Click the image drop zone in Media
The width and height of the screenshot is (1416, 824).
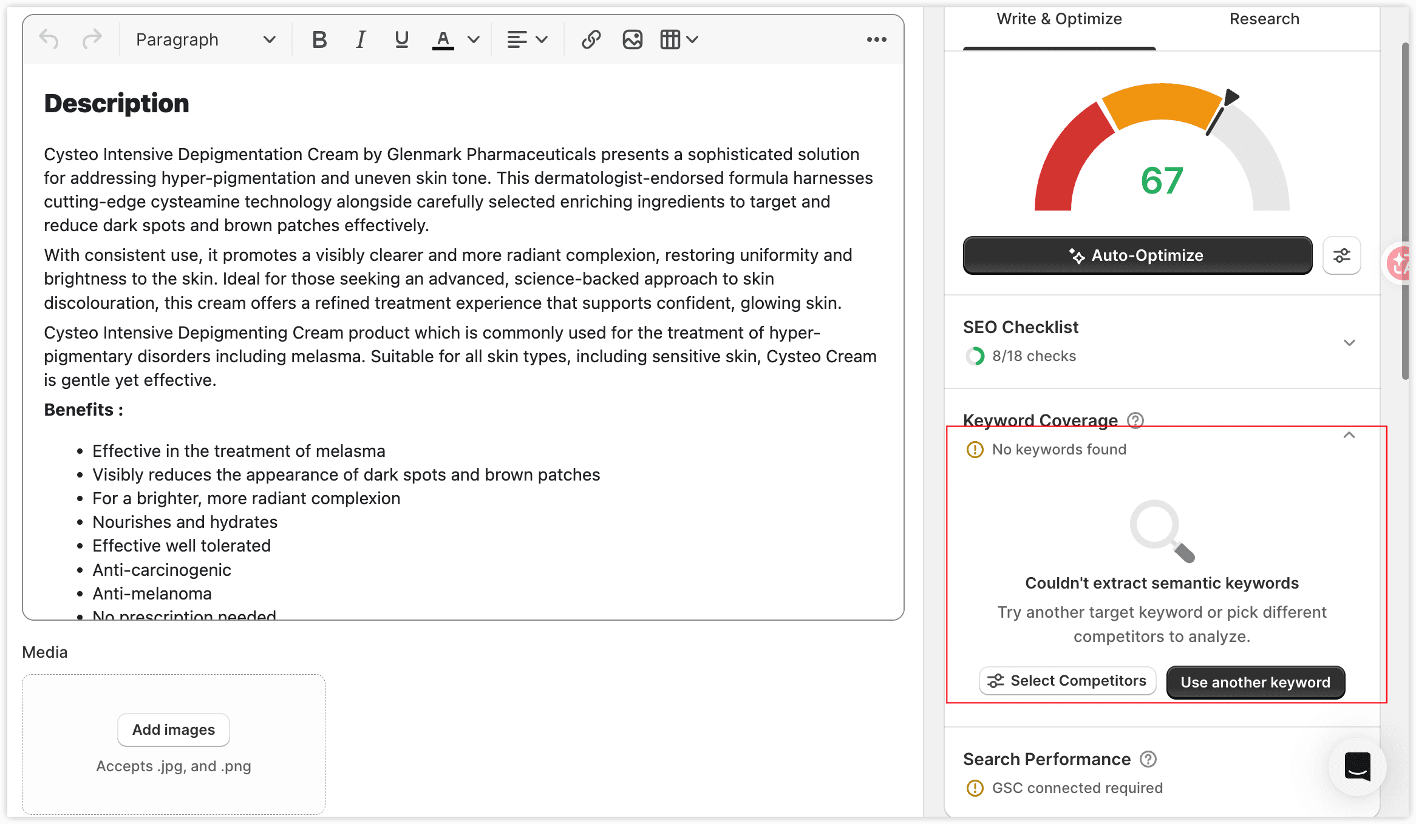(174, 745)
